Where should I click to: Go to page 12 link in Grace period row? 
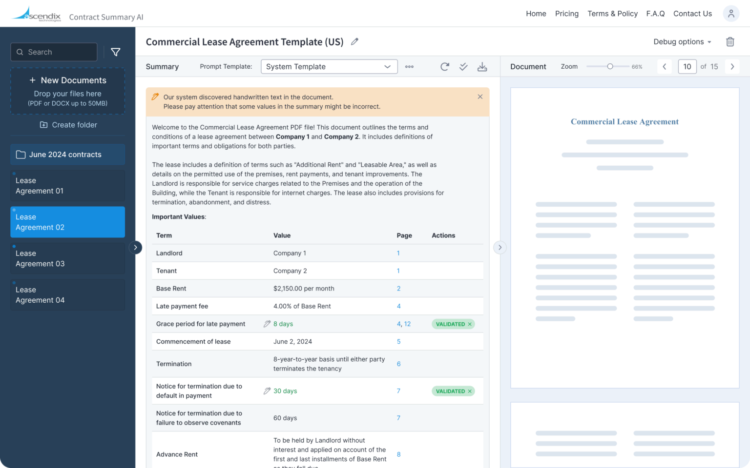[x=407, y=324]
